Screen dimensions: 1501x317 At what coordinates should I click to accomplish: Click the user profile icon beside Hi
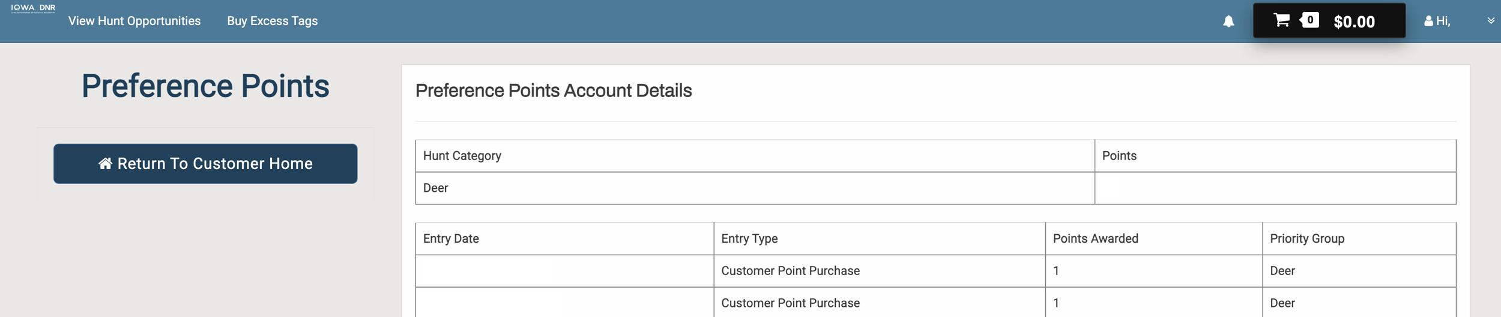point(1428,22)
